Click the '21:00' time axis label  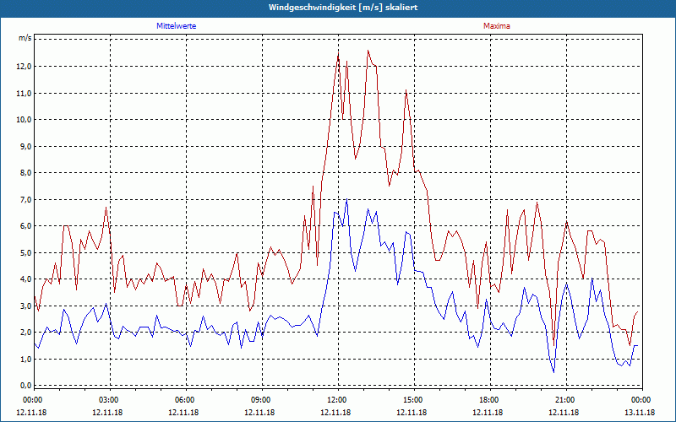coord(564,400)
